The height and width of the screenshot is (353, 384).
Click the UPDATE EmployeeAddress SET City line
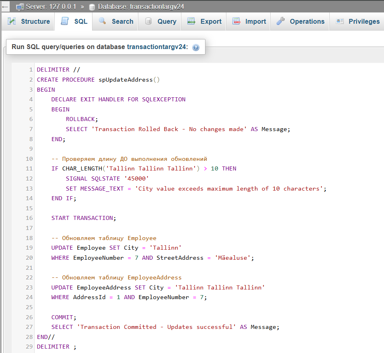coord(158,287)
